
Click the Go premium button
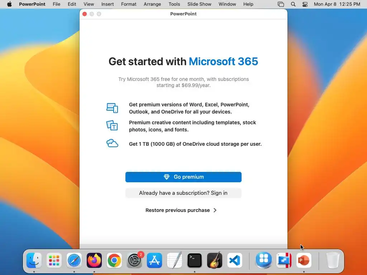click(x=183, y=177)
